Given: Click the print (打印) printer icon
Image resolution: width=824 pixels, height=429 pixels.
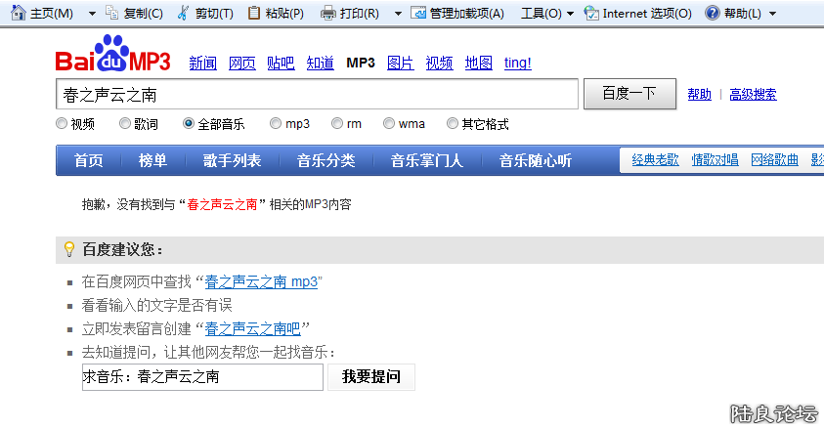Looking at the screenshot, I should point(327,13).
